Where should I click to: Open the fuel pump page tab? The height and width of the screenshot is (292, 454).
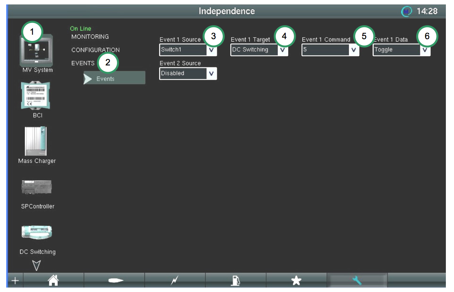(236, 281)
